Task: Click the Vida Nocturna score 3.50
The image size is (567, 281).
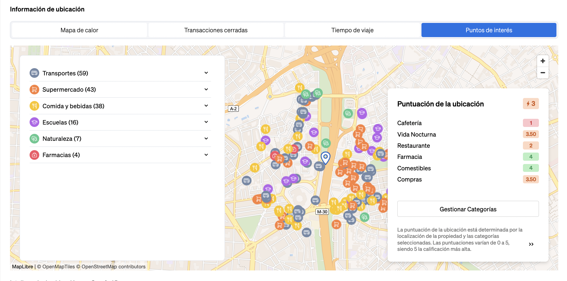Action: pos(531,134)
